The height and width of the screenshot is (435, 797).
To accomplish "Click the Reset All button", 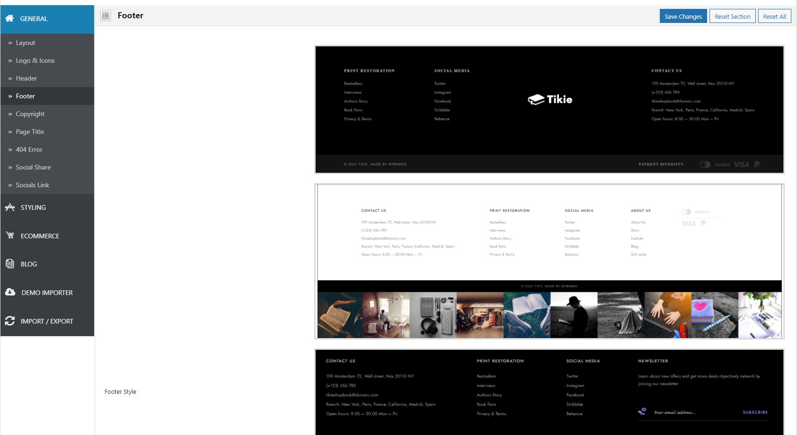I will (775, 16).
